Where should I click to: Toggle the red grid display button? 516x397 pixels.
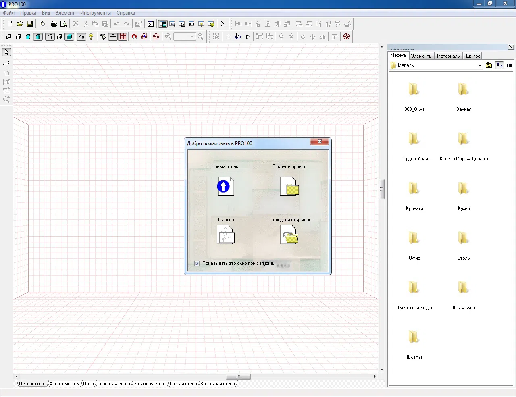pos(123,37)
